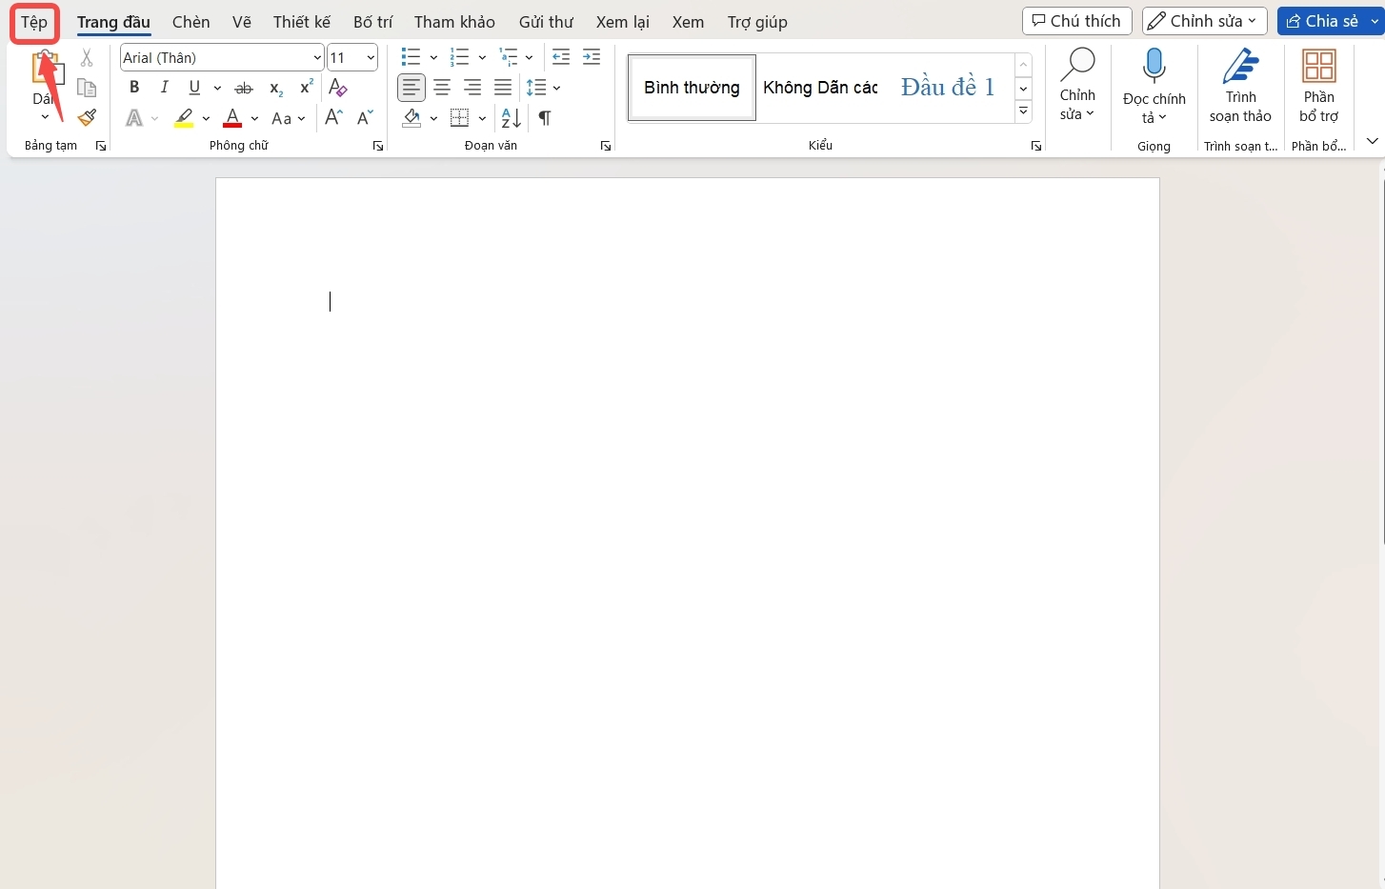The image size is (1385, 889).
Task: Toggle paragraph marks visibility
Action: click(x=545, y=118)
